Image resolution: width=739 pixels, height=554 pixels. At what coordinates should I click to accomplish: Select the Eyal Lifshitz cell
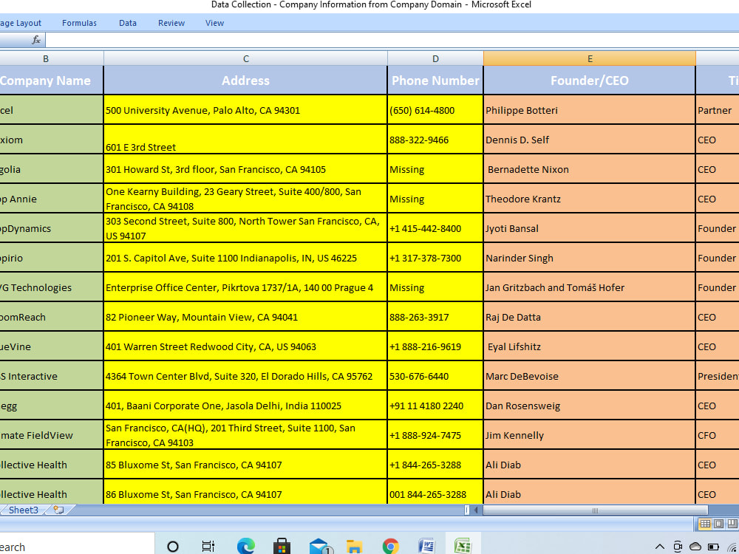pyautogui.click(x=590, y=346)
